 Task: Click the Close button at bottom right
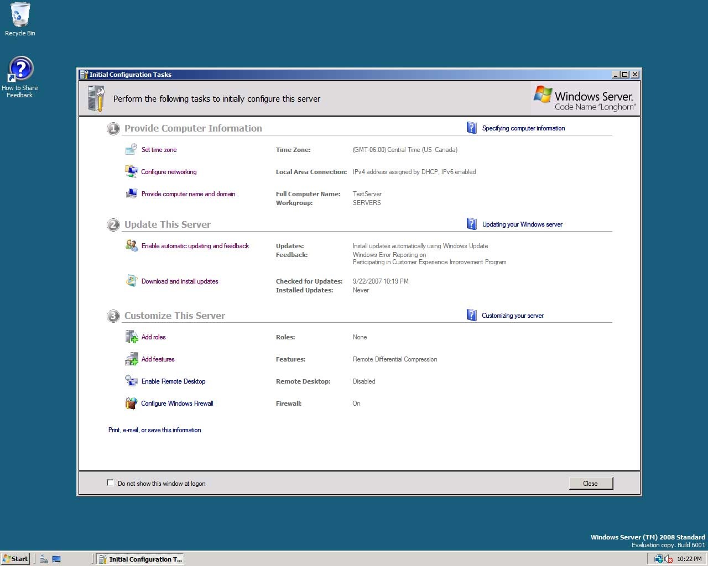[x=591, y=483]
